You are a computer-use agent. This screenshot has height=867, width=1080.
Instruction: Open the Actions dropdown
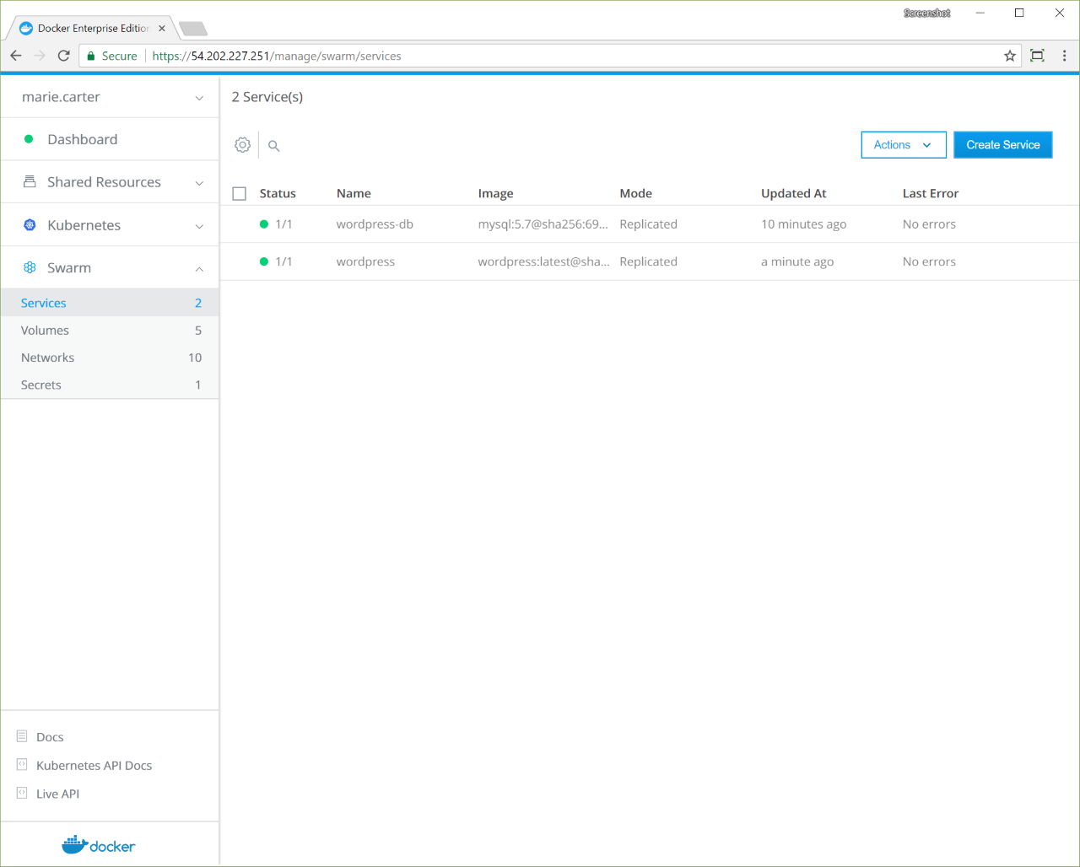pos(903,145)
